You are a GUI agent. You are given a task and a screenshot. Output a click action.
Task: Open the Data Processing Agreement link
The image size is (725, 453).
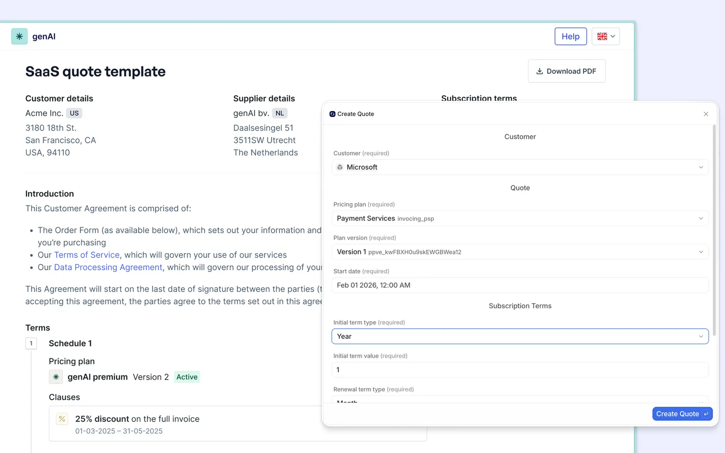[x=108, y=267]
